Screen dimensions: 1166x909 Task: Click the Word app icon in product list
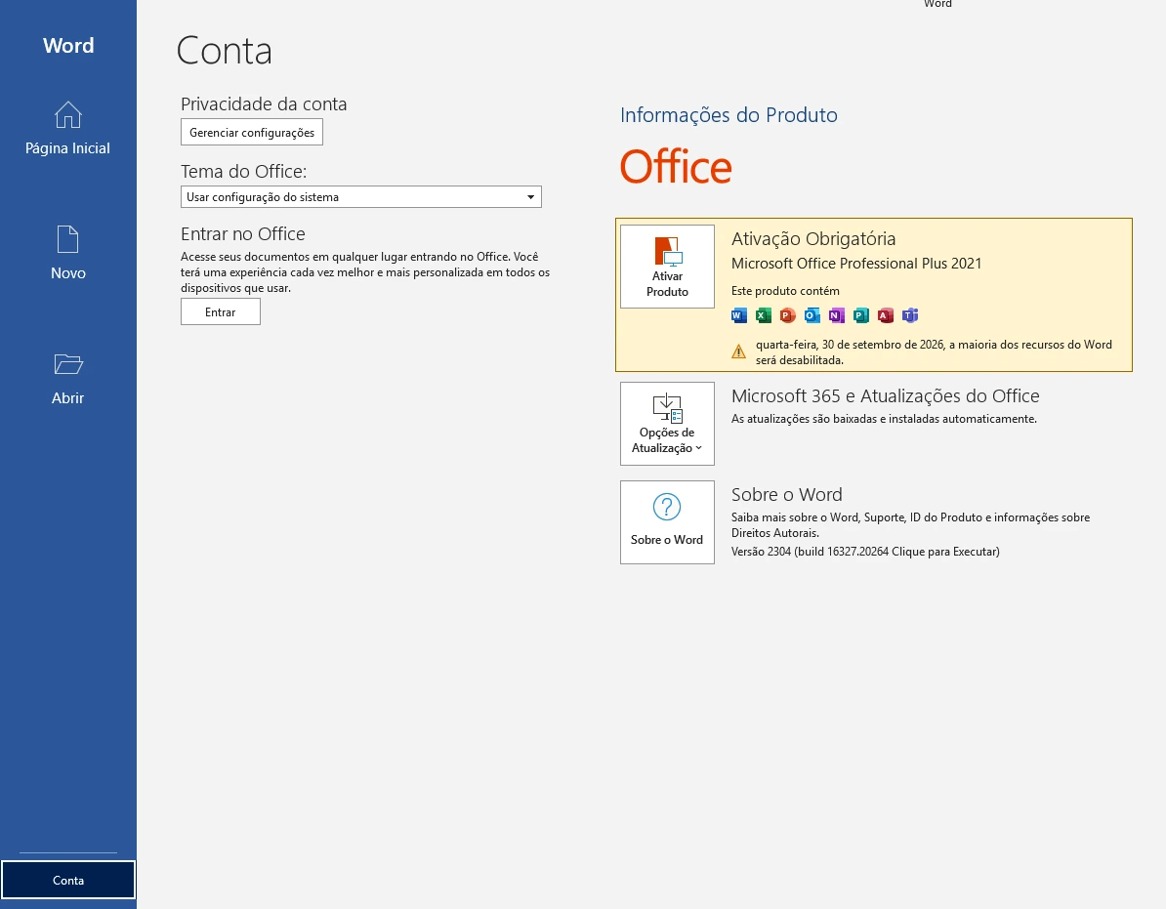coord(738,315)
